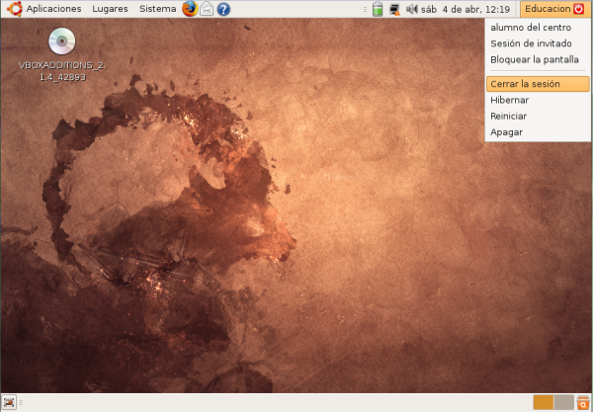593x412 pixels.
Task: Open the VBOXADDITIONS CD desktop icon
Action: tap(61, 41)
